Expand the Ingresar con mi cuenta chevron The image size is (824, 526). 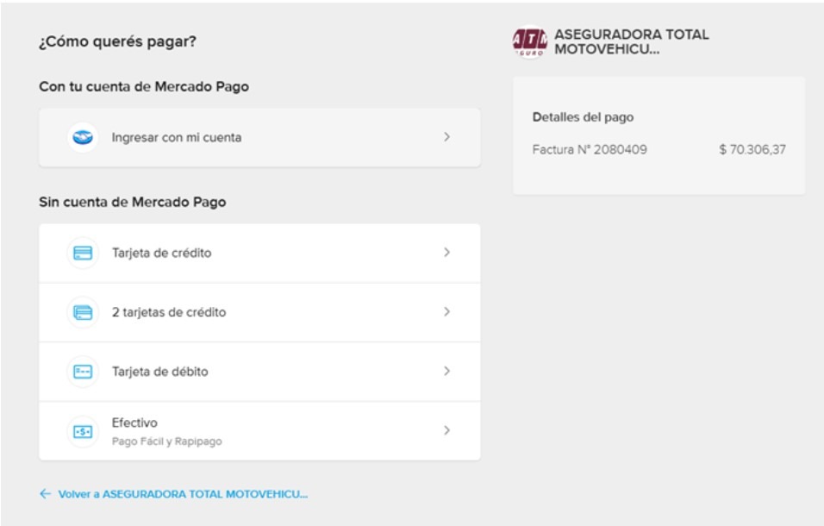tap(446, 138)
